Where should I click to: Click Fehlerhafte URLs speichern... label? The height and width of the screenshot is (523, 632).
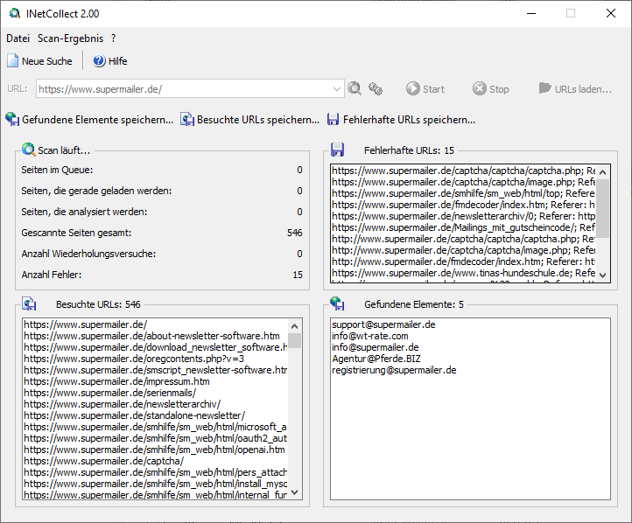click(x=409, y=120)
